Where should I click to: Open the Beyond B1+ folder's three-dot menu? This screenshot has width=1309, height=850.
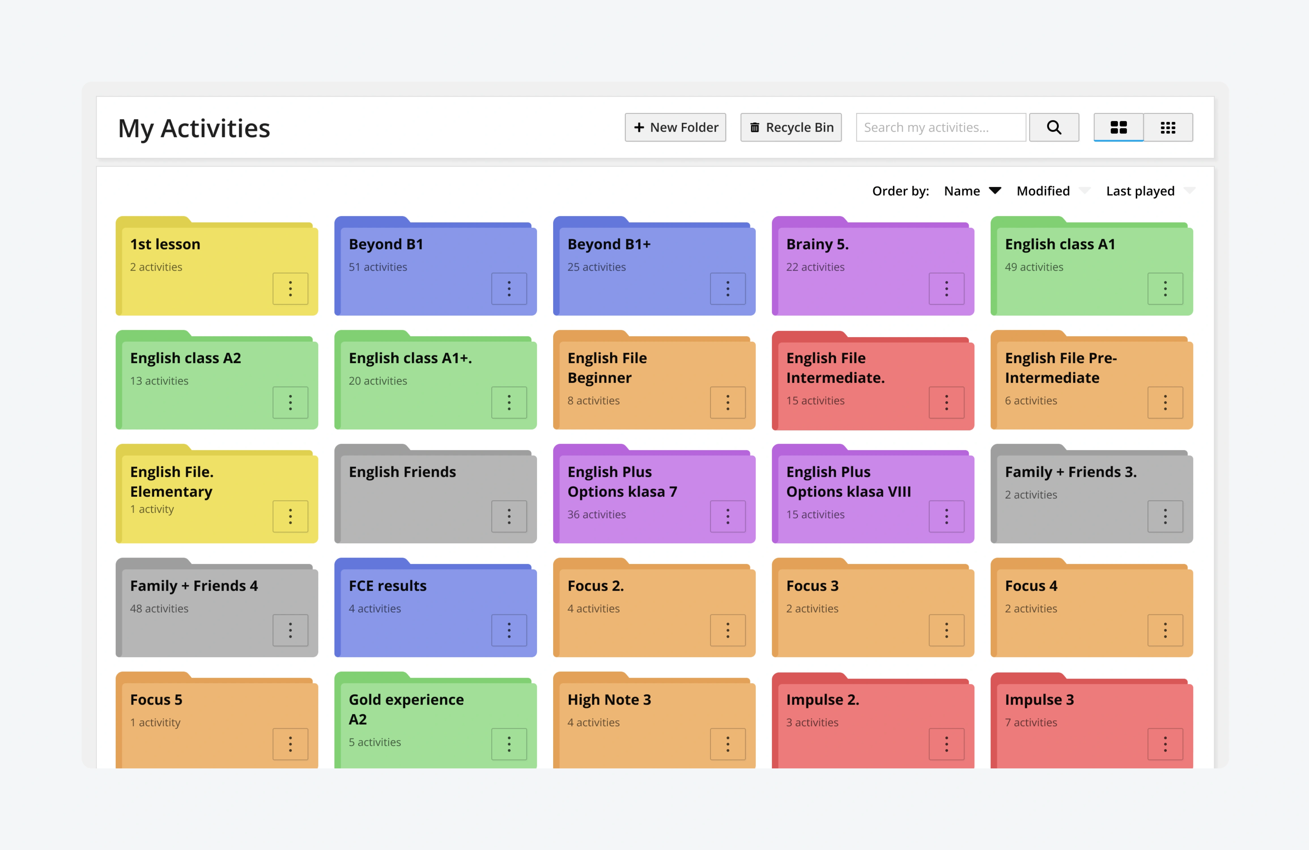728,288
